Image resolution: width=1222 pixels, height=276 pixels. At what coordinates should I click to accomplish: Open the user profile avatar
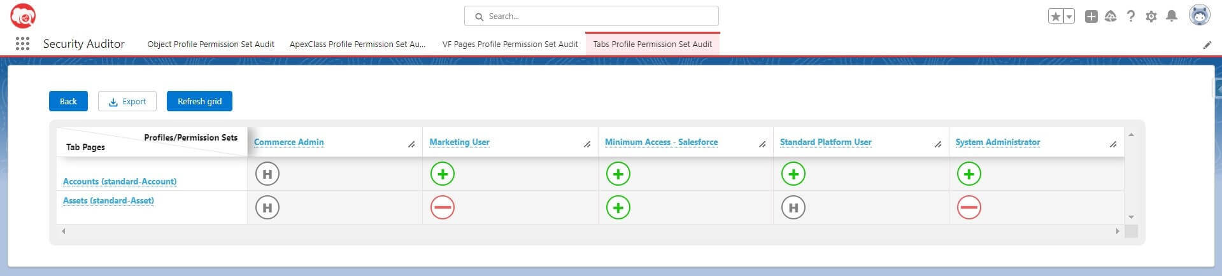tap(1200, 16)
